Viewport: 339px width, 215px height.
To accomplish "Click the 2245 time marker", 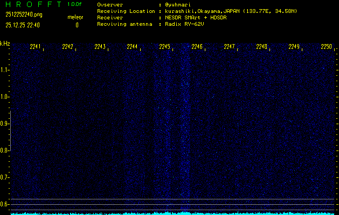I will (x=164, y=47).
